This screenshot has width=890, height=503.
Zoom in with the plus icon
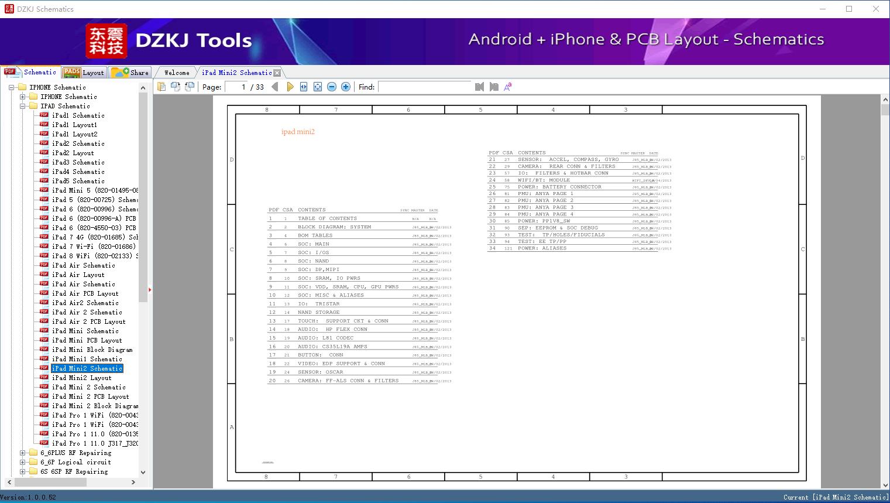click(x=346, y=87)
